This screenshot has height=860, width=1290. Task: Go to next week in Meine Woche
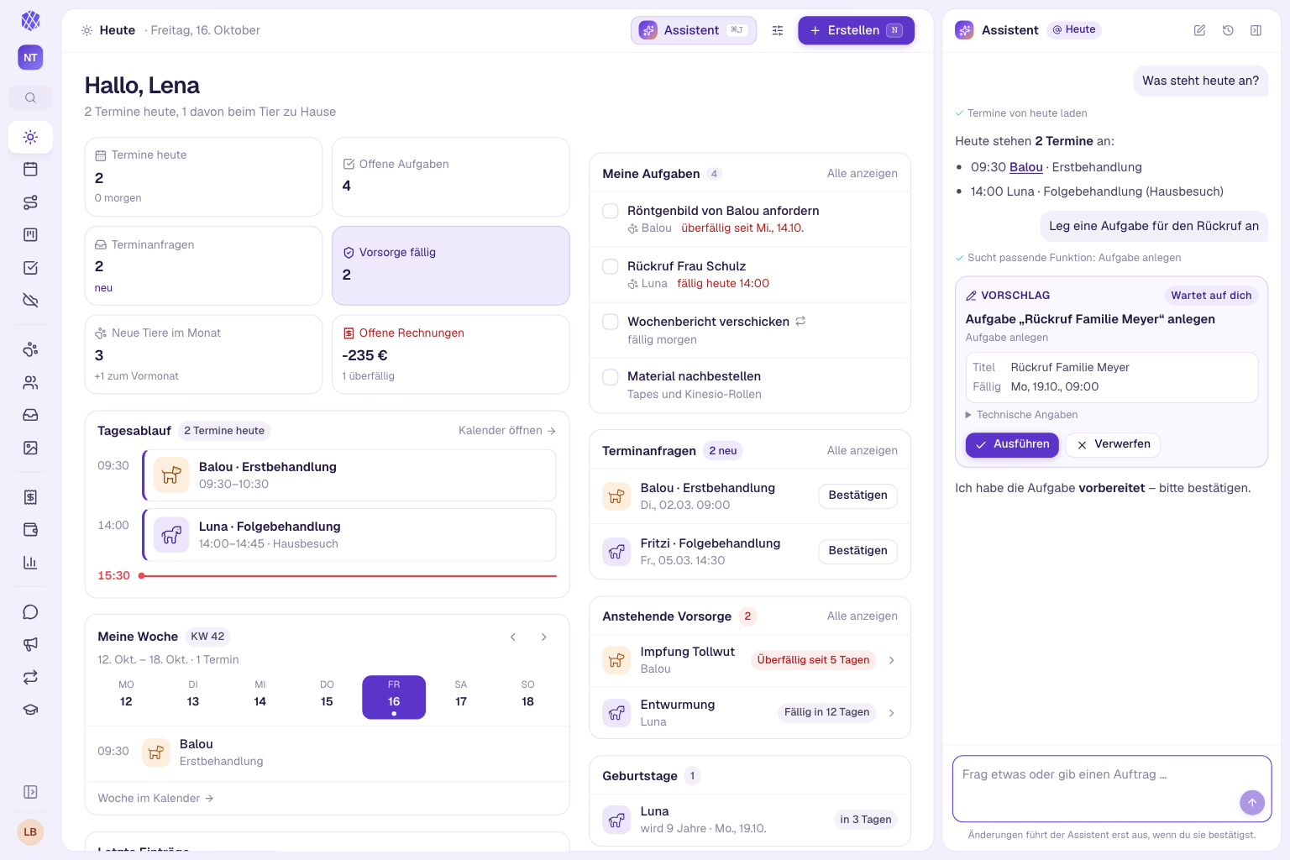tap(544, 637)
